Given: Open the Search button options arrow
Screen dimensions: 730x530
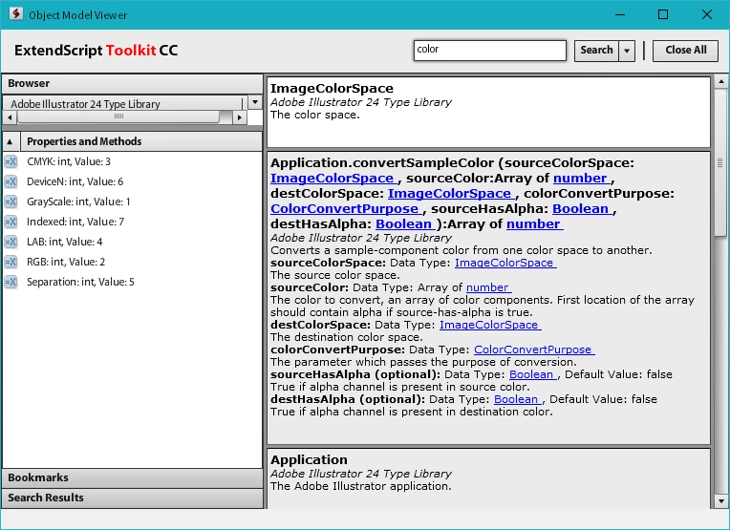Looking at the screenshot, I should pos(627,51).
